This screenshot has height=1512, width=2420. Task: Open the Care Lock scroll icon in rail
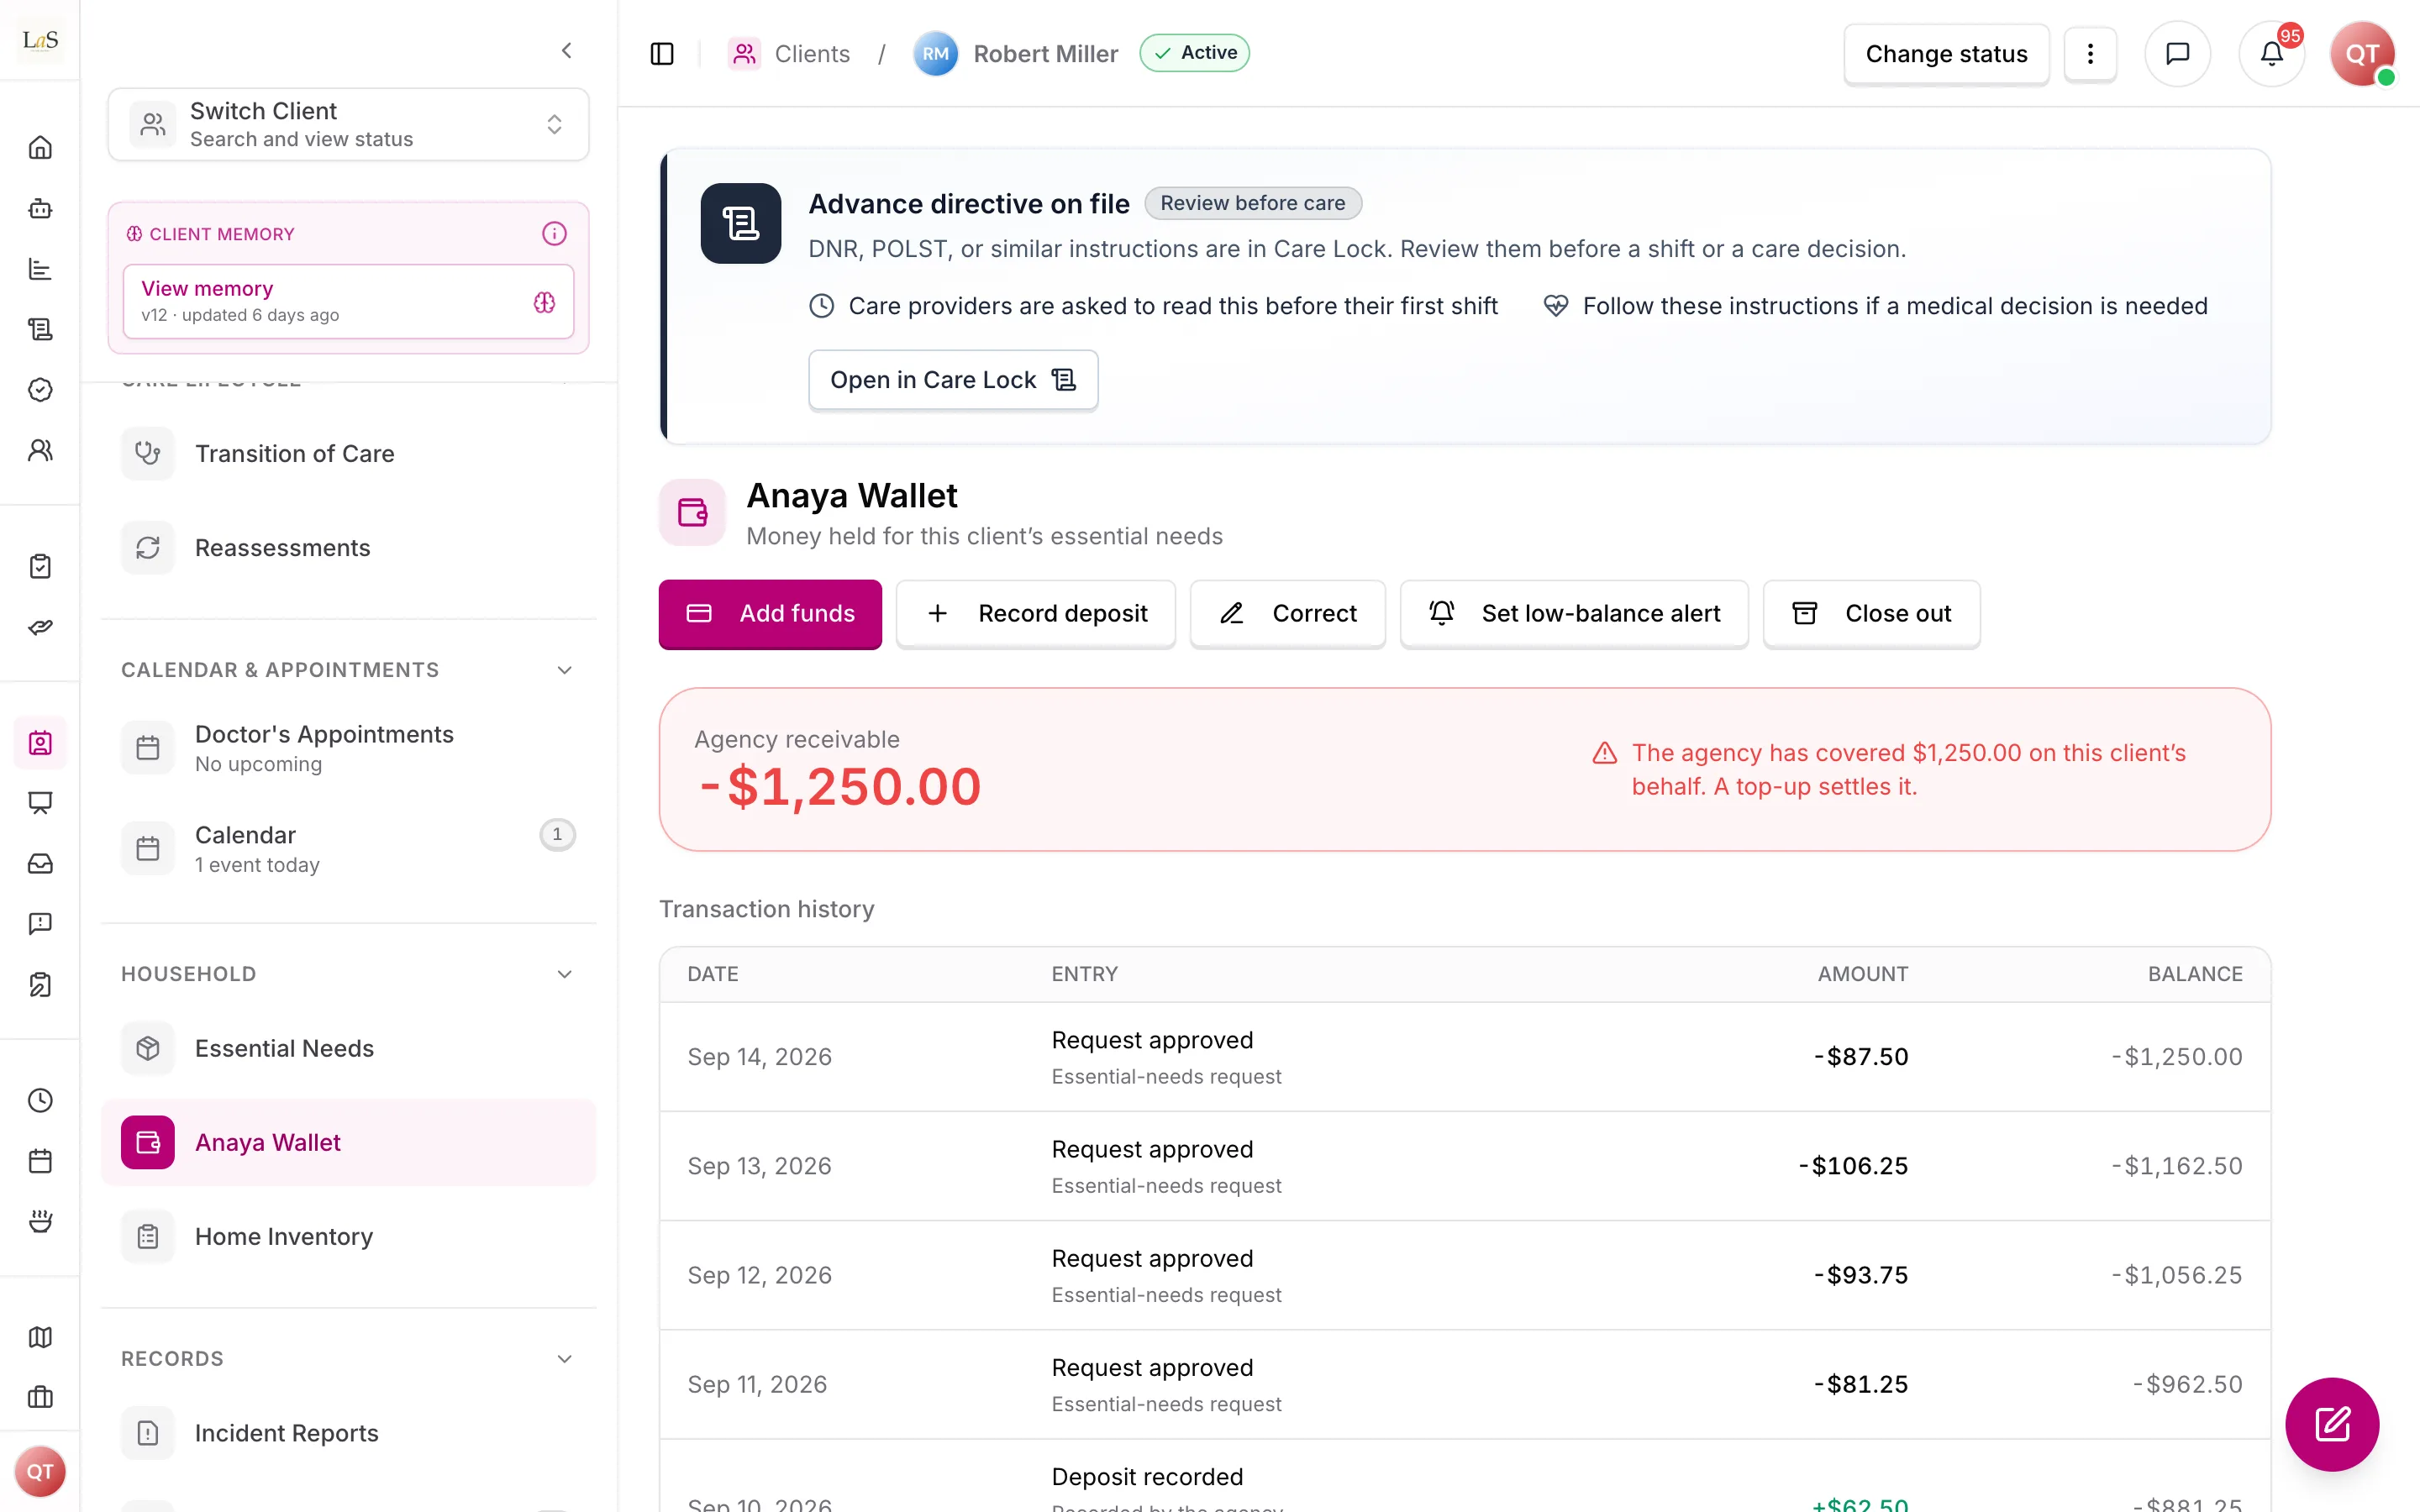40,329
